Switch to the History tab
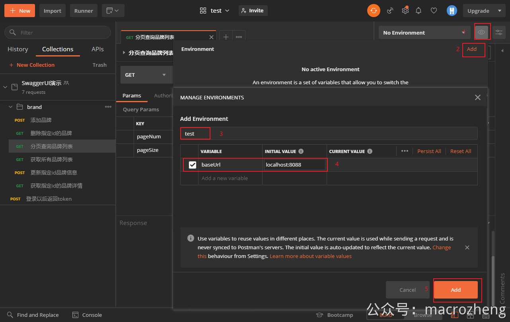The height and width of the screenshot is (322, 510). 18,49
